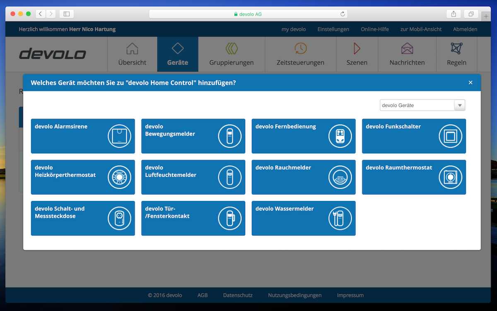This screenshot has width=497, height=311.
Task: Open the devolo Geräte dropdown
Action: pyautogui.click(x=422, y=105)
